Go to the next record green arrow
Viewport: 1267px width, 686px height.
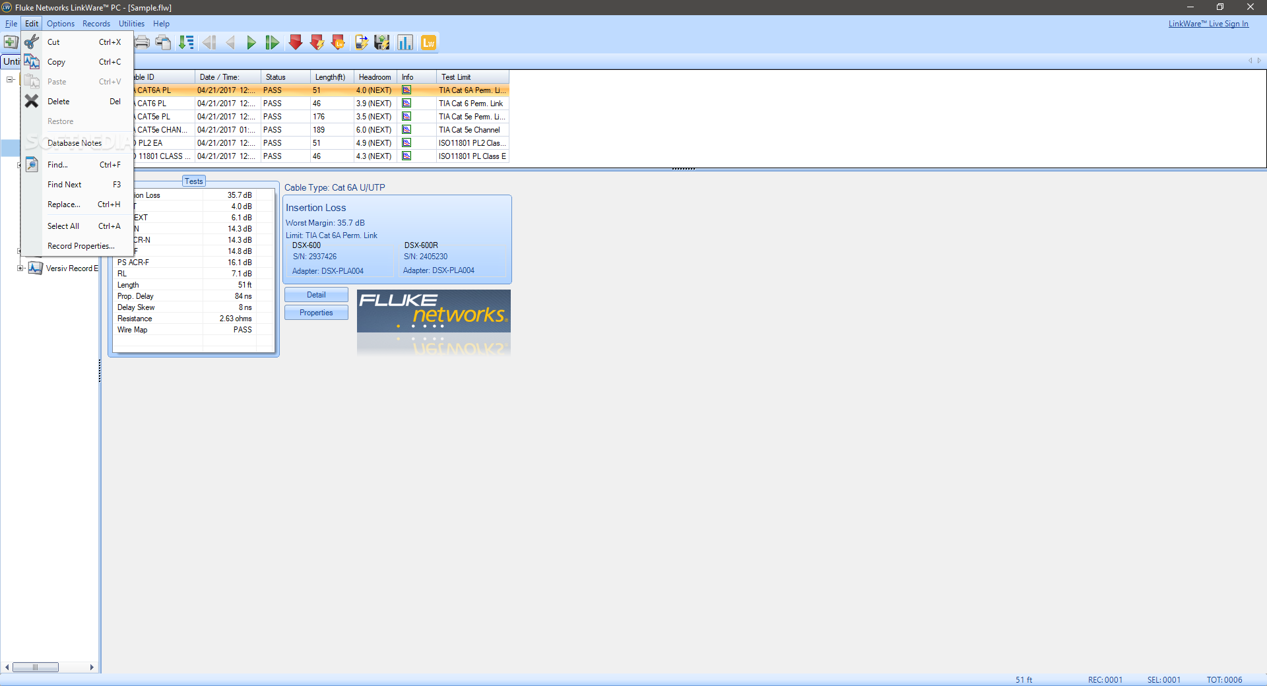(251, 43)
